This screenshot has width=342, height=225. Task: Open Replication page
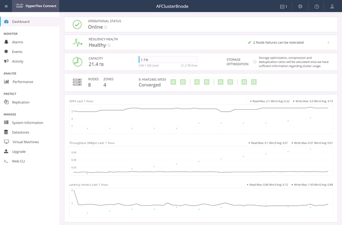click(x=30, y=102)
